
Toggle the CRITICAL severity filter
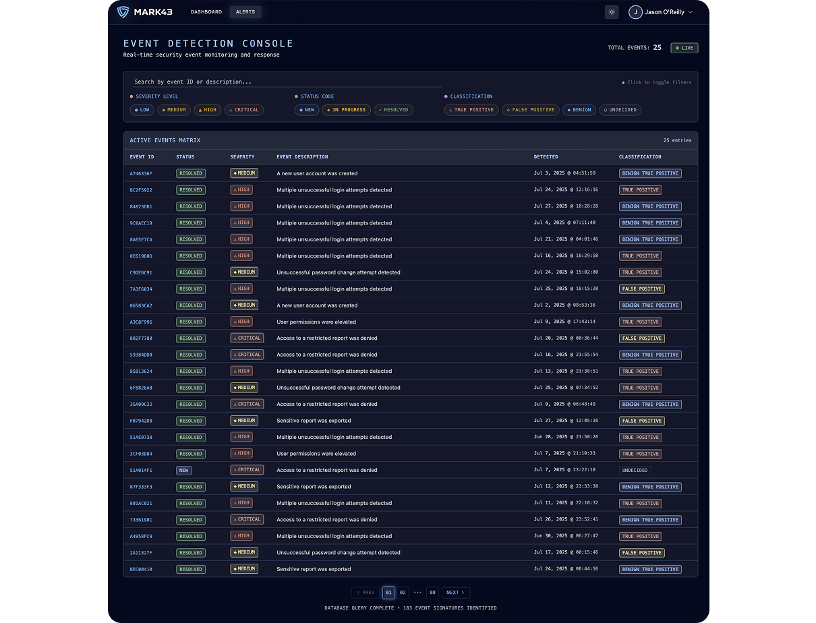pyautogui.click(x=243, y=110)
